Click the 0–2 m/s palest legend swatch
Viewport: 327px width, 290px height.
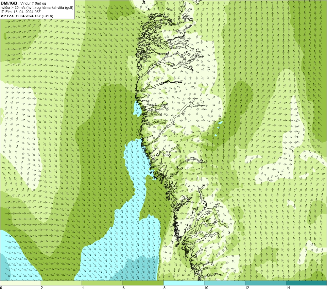point(20,283)
